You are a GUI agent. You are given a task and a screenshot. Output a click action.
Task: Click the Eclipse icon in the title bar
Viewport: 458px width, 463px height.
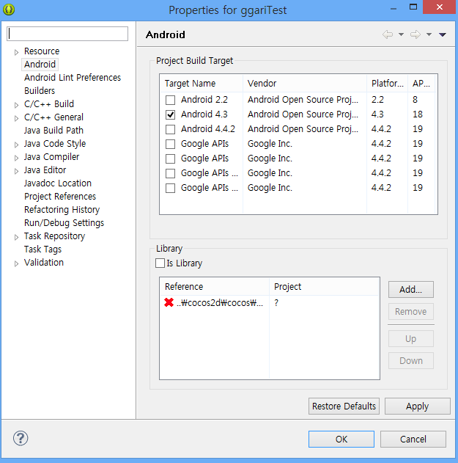[x=9, y=10]
